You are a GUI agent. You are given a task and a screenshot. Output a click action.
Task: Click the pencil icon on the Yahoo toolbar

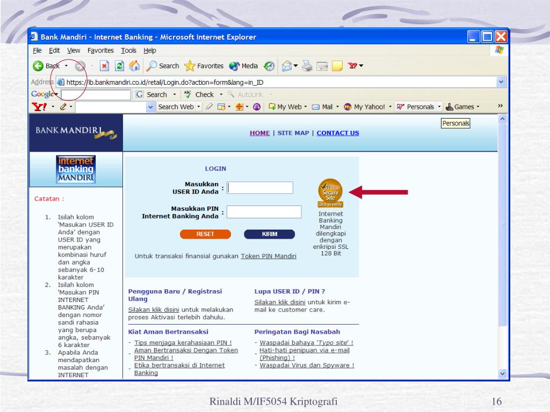tap(63, 107)
